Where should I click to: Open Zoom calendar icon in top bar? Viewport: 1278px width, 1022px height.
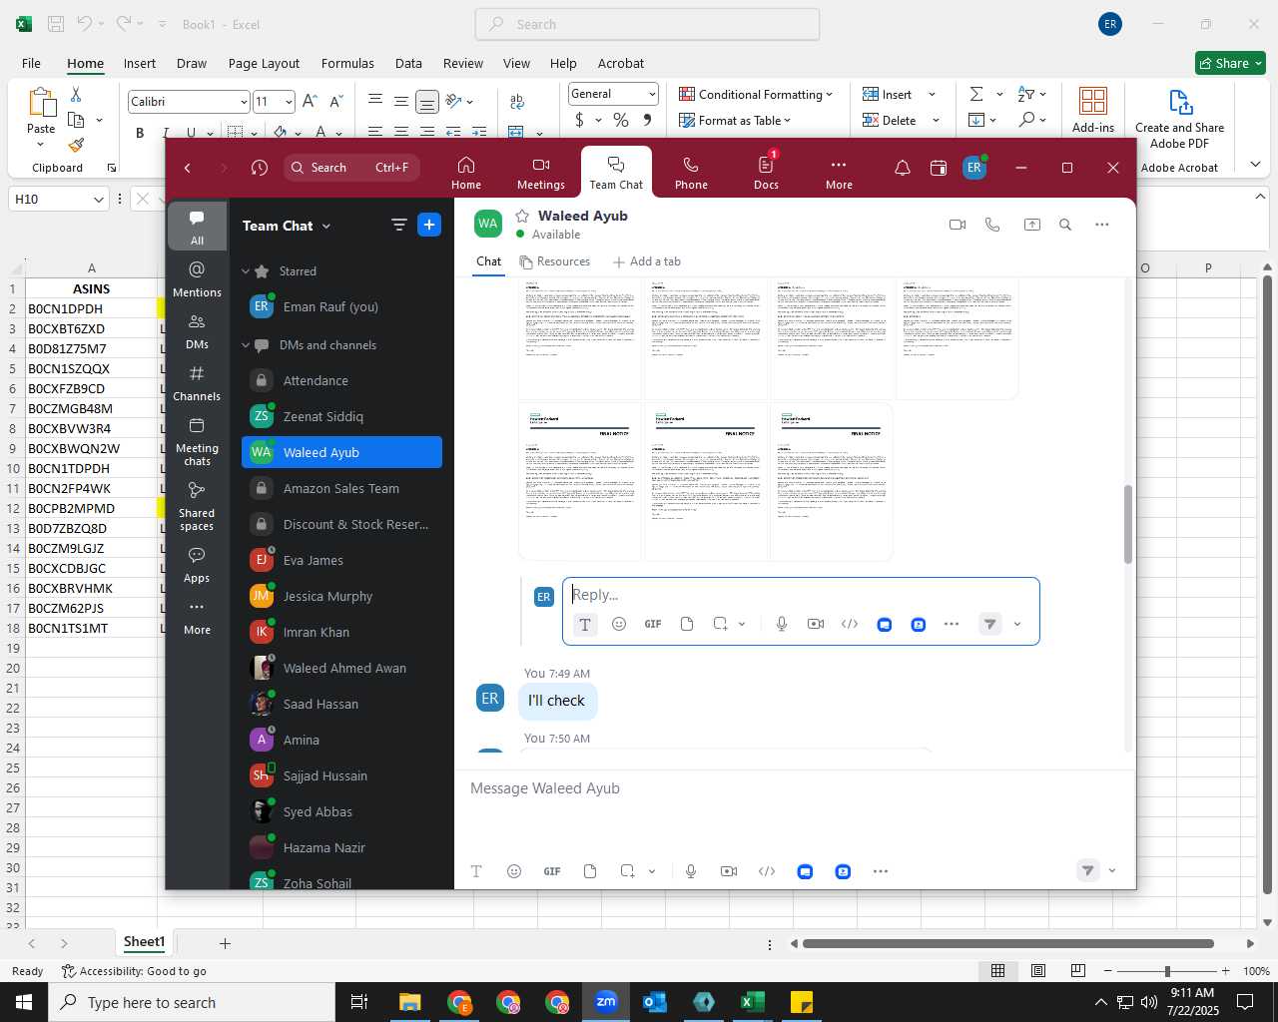[x=939, y=168]
